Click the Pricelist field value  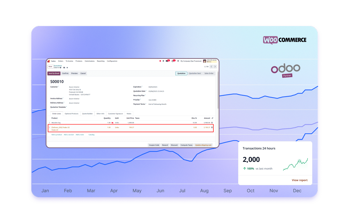(x=153, y=100)
